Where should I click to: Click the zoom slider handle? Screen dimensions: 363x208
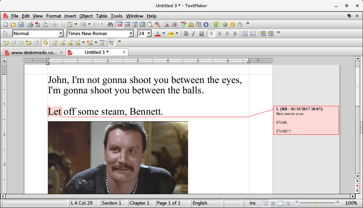point(317,203)
